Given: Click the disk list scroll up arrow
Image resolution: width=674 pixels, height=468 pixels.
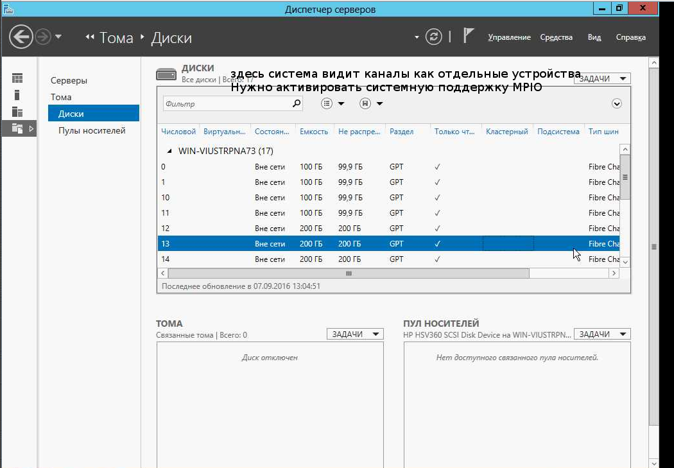Looking at the screenshot, I should tap(625, 150).
